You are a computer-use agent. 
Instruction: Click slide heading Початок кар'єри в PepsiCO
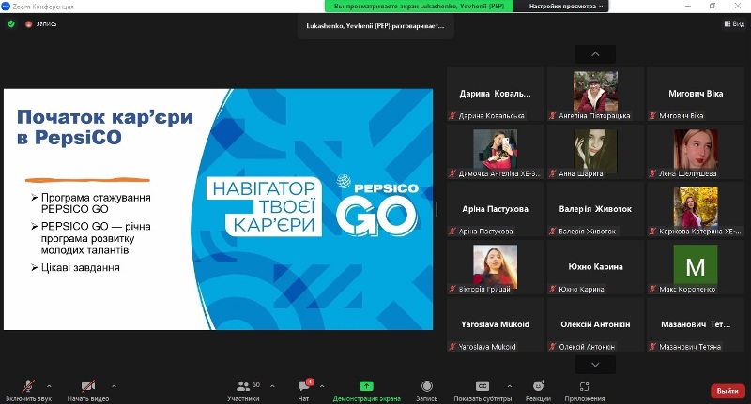coord(104,127)
